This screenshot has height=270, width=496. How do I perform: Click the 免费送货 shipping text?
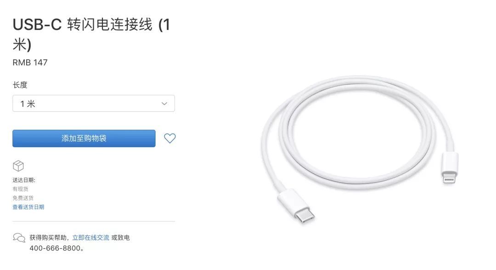[x=23, y=198]
